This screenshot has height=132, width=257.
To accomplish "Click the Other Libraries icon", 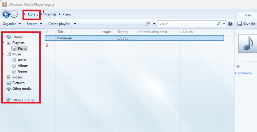I will pyautogui.click(x=9, y=100).
